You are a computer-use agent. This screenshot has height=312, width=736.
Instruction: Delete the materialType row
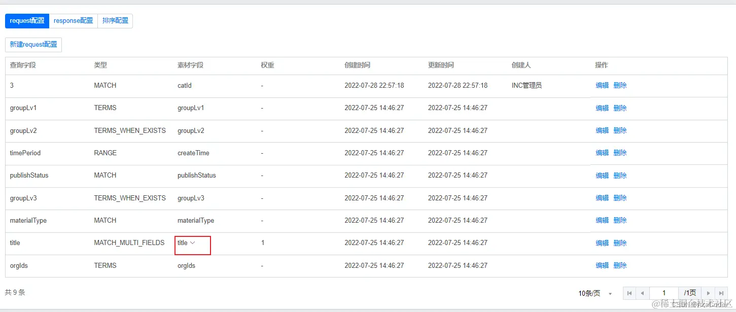(x=620, y=220)
